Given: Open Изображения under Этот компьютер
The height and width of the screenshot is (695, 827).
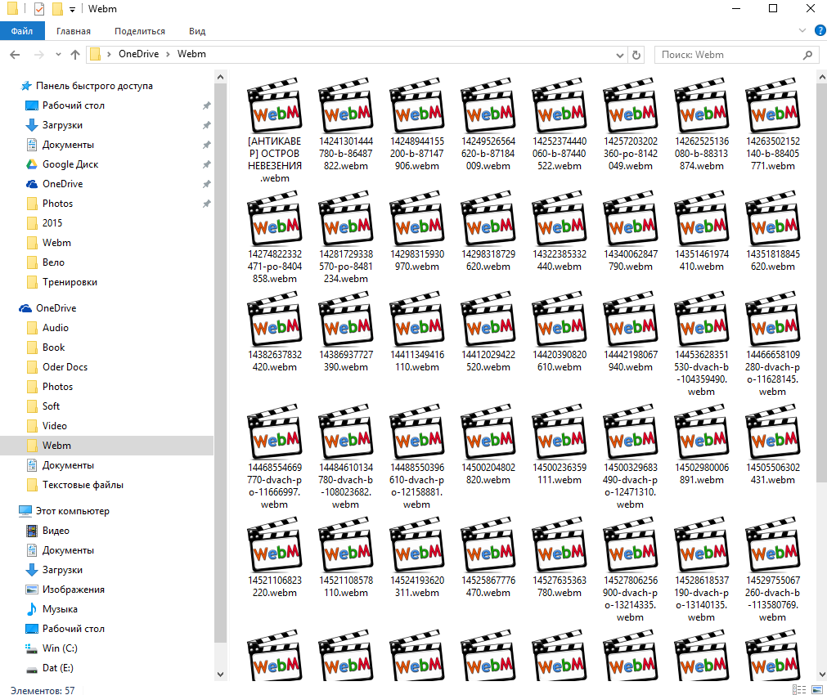Looking at the screenshot, I should point(74,590).
